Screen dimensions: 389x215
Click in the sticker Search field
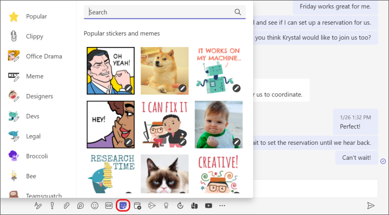[165, 12]
